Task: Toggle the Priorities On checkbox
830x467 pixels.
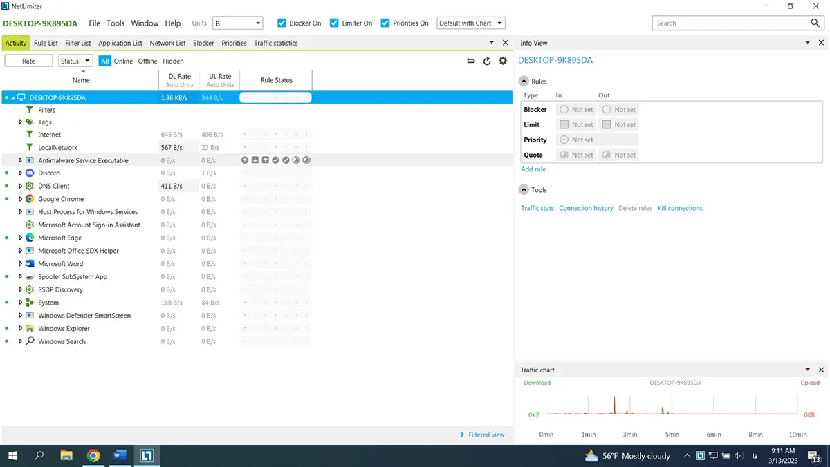Action: pos(385,23)
